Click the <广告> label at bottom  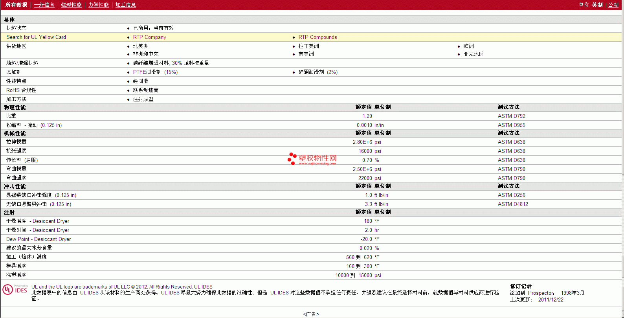point(311,314)
